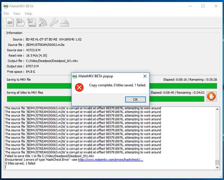The height and width of the screenshot is (180, 224).
Task: Click the Open files camera icon
Action: pos(10,22)
